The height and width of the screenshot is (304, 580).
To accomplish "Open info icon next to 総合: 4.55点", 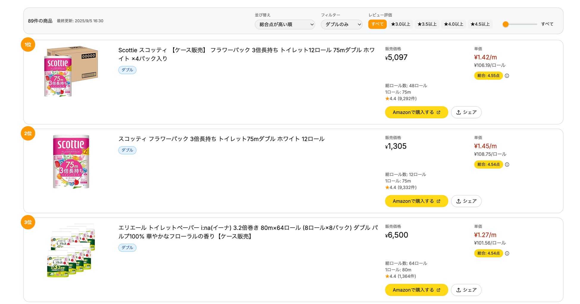I will coord(507,76).
